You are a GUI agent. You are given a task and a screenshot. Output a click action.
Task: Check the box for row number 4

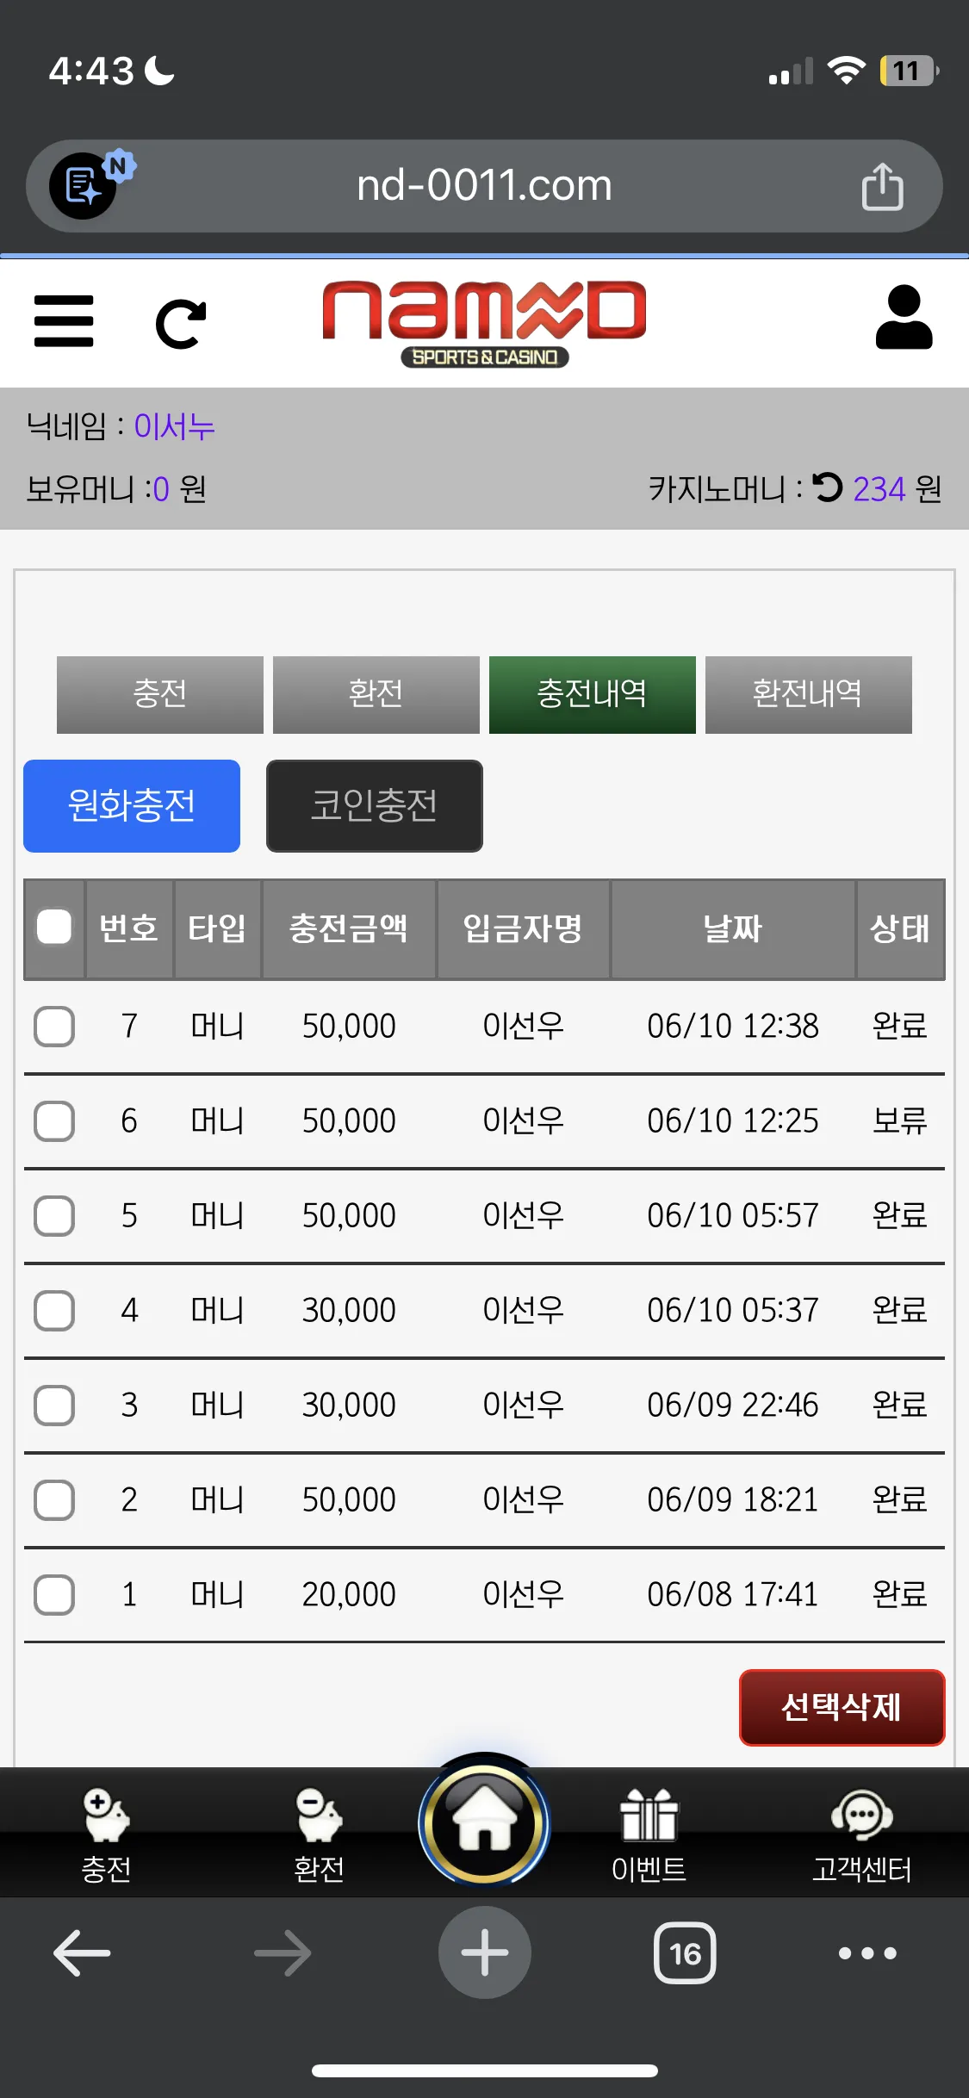click(54, 1310)
